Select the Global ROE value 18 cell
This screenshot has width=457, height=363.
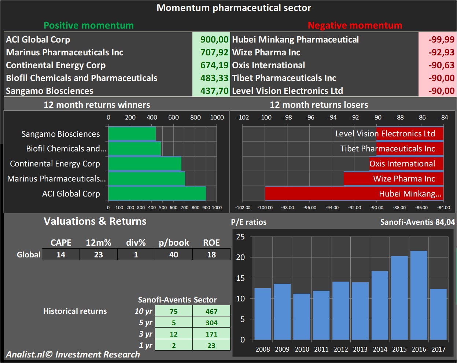(x=211, y=254)
